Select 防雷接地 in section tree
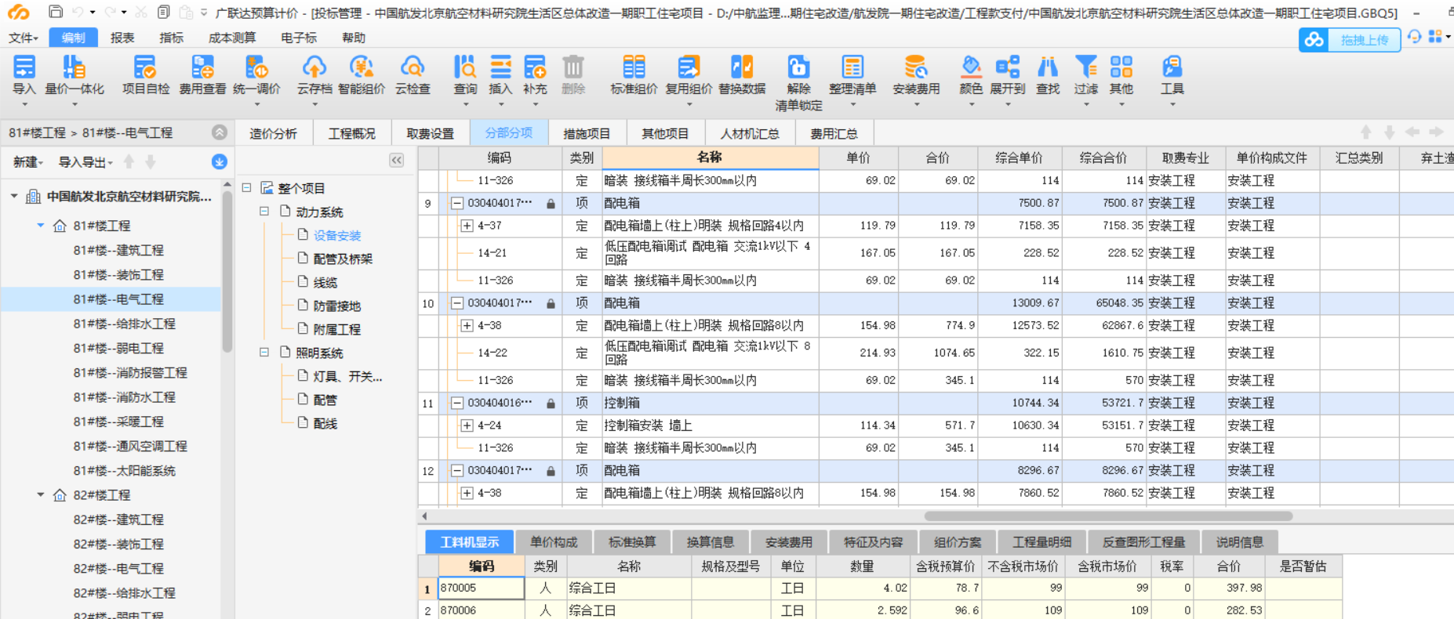 click(337, 306)
